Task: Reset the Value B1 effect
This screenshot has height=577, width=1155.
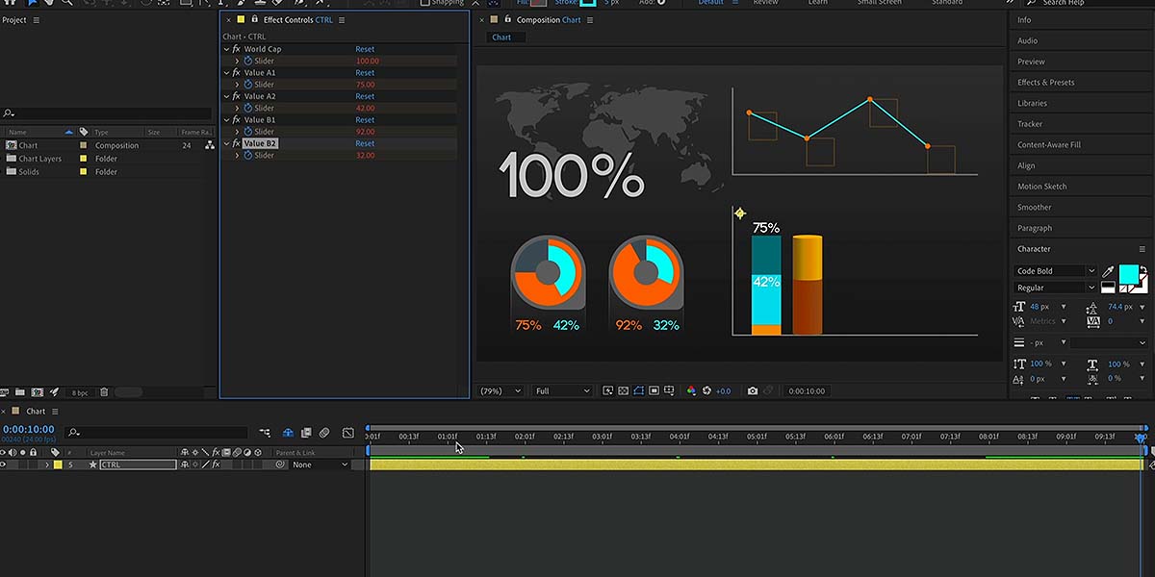Action: coord(365,120)
